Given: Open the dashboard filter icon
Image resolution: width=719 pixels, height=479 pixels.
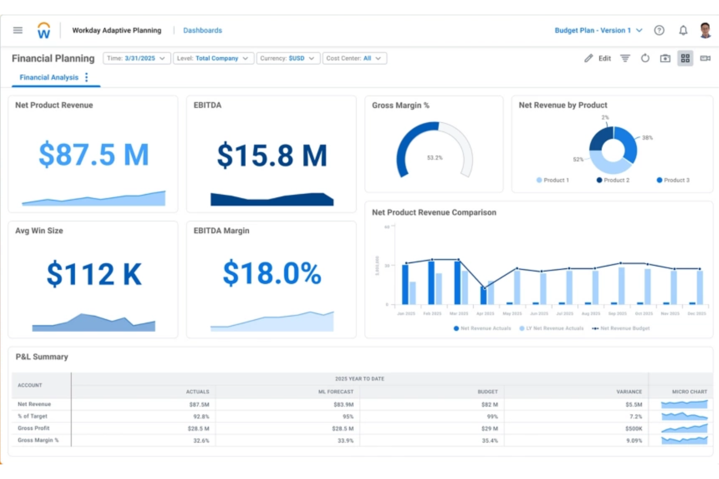Looking at the screenshot, I should click(x=625, y=58).
